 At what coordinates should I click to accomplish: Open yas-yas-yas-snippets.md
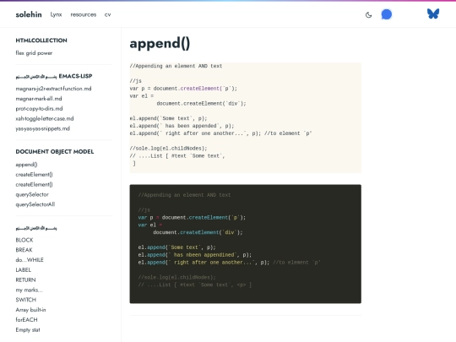(x=43, y=128)
